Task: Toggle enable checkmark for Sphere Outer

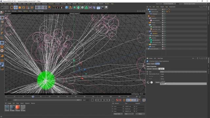Action: point(165,12)
